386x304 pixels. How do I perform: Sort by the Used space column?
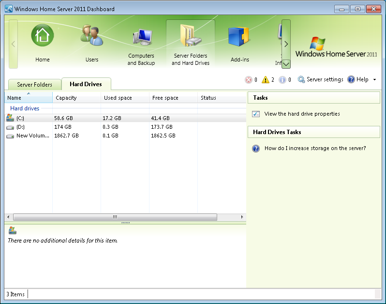125,98
